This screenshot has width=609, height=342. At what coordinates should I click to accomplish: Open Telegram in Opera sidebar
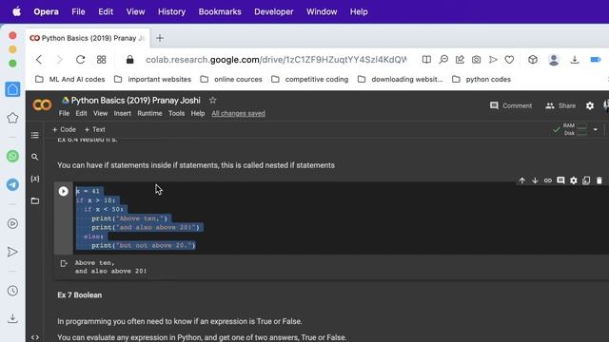(12, 184)
